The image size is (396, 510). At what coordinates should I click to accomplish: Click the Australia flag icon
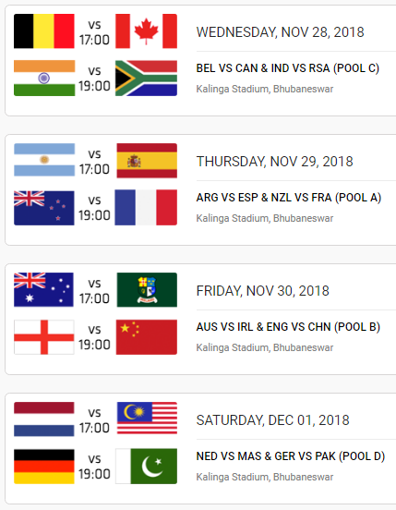coord(43,289)
